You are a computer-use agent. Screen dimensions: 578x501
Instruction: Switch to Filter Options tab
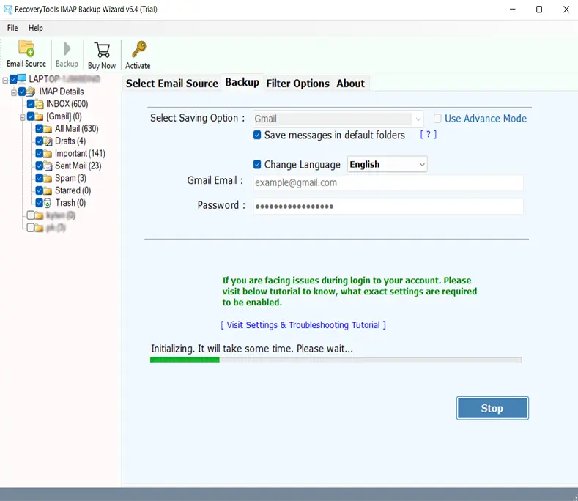(298, 83)
